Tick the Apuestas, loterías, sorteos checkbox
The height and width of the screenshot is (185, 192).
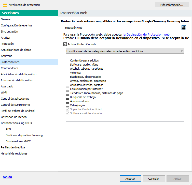(68, 85)
